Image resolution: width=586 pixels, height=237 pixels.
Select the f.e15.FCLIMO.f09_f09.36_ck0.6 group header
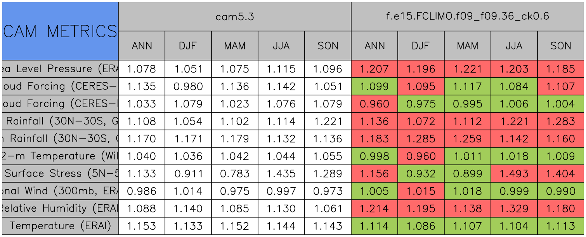pos(468,17)
